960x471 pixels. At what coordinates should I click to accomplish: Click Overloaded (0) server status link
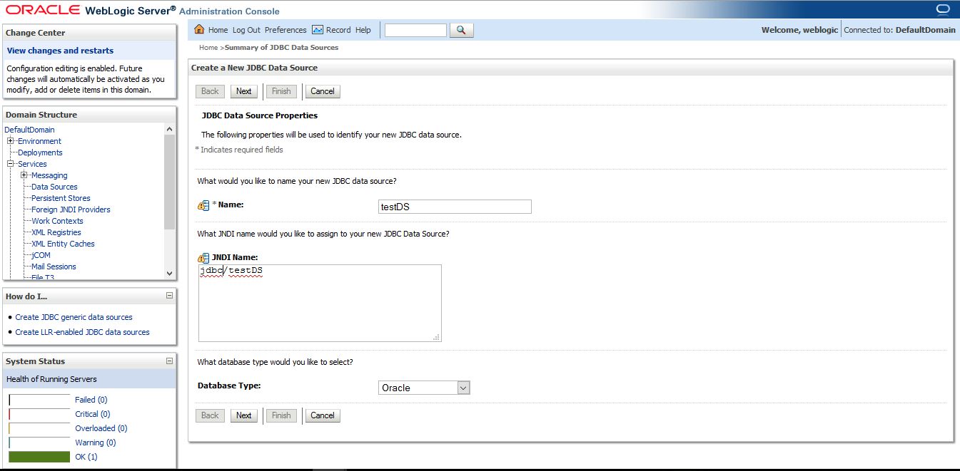[x=101, y=428]
